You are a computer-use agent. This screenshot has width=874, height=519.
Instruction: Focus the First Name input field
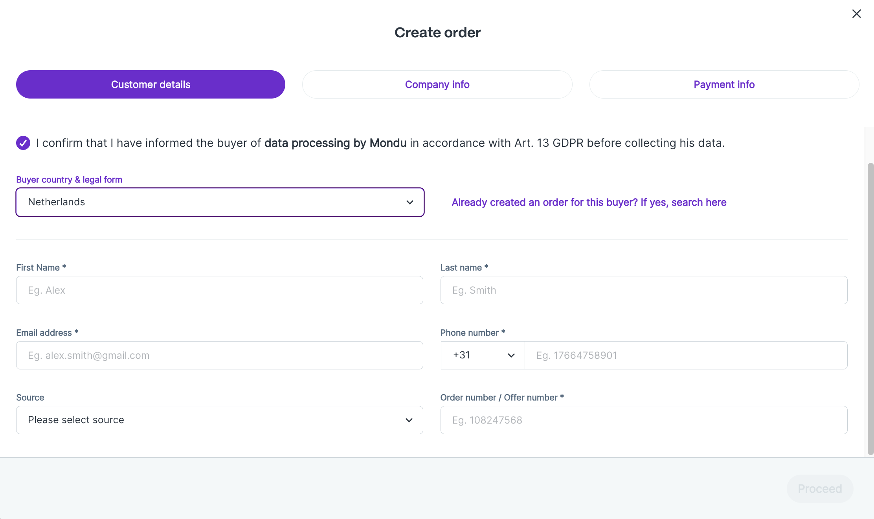click(x=219, y=290)
